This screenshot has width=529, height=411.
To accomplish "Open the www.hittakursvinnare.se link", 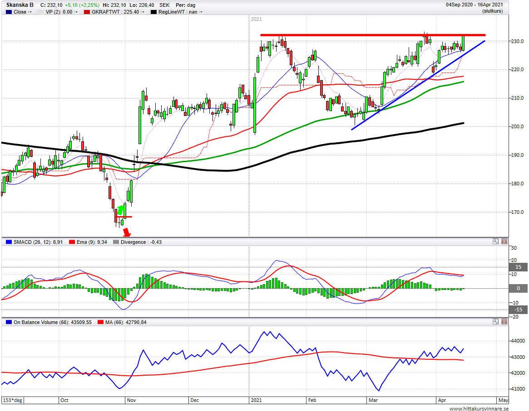I will tap(479, 409).
